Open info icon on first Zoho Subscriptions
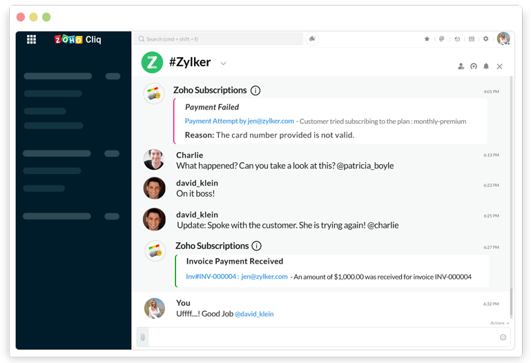The width and height of the screenshot is (531, 363). click(x=255, y=90)
